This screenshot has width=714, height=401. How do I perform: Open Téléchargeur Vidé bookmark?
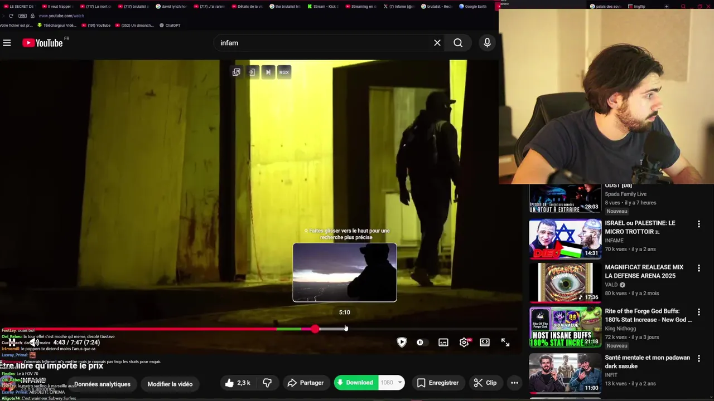coord(57,25)
